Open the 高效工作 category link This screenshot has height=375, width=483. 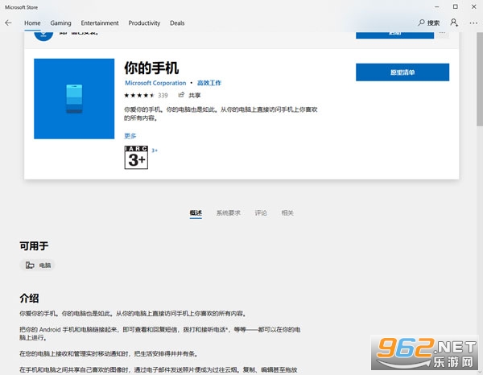[209, 83]
